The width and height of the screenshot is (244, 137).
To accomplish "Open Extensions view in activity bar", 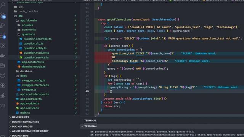I will 3,35.
